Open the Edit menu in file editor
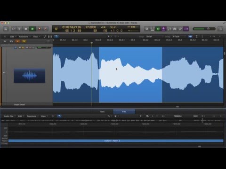 click(21, 116)
